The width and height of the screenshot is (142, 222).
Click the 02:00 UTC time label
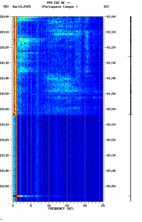pos(111,109)
